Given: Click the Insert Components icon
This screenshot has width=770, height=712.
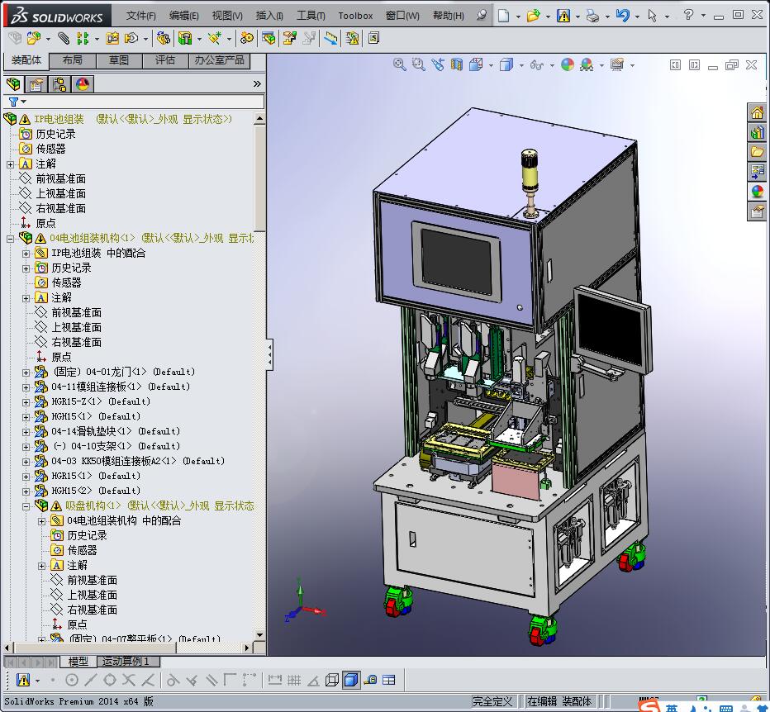Looking at the screenshot, I should coord(33,38).
